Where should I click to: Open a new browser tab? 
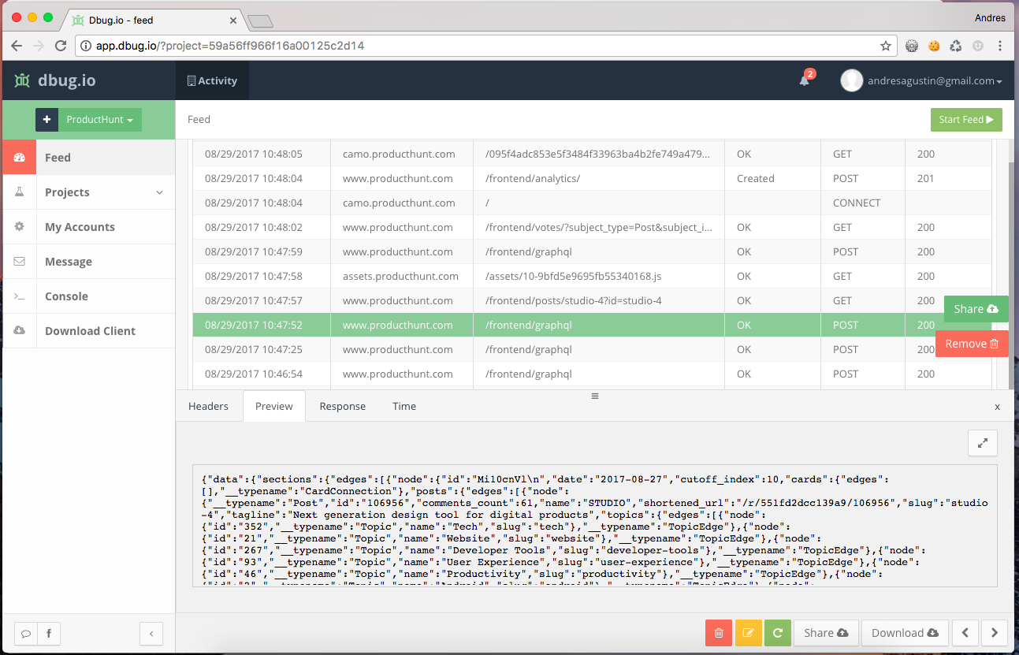(x=259, y=20)
